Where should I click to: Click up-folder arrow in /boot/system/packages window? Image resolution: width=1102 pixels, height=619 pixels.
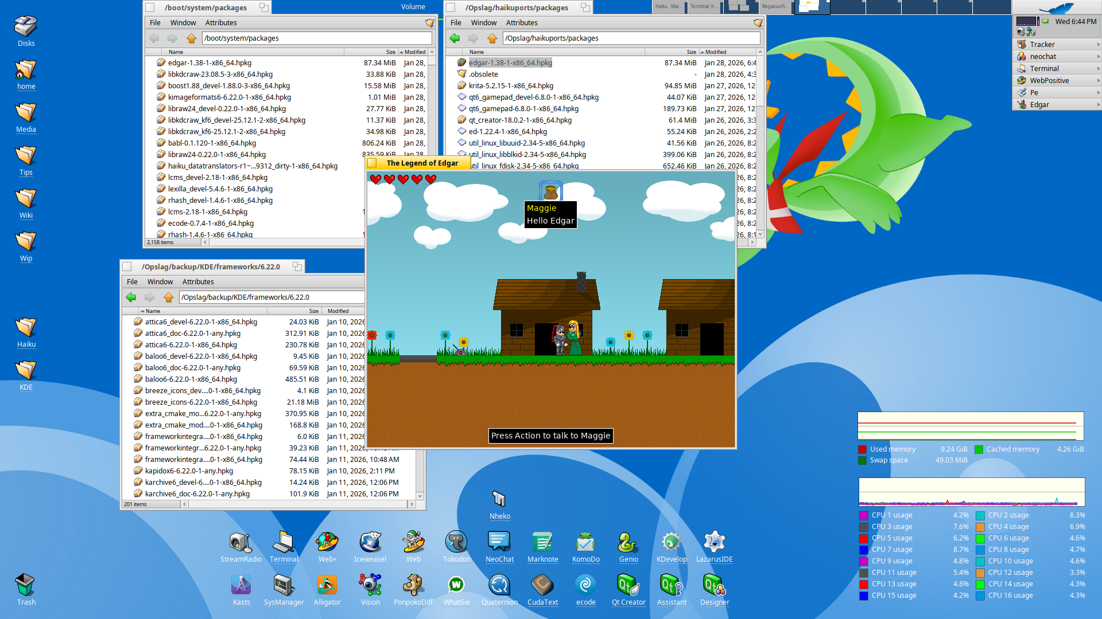pos(191,38)
